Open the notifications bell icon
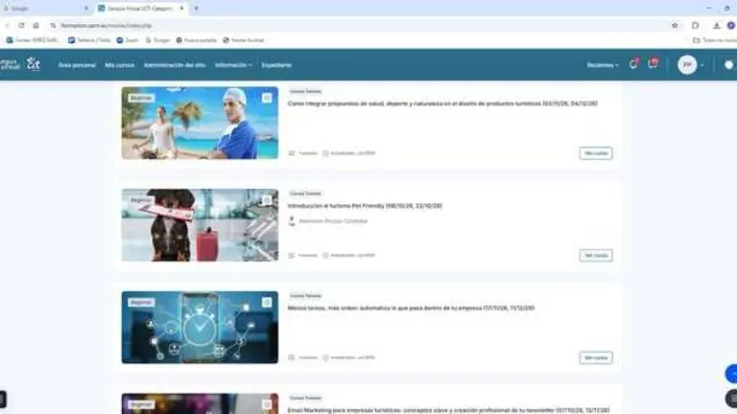This screenshot has height=414, width=737. (633, 65)
